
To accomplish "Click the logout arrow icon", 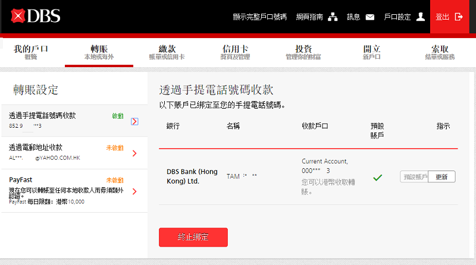I will (x=458, y=17).
